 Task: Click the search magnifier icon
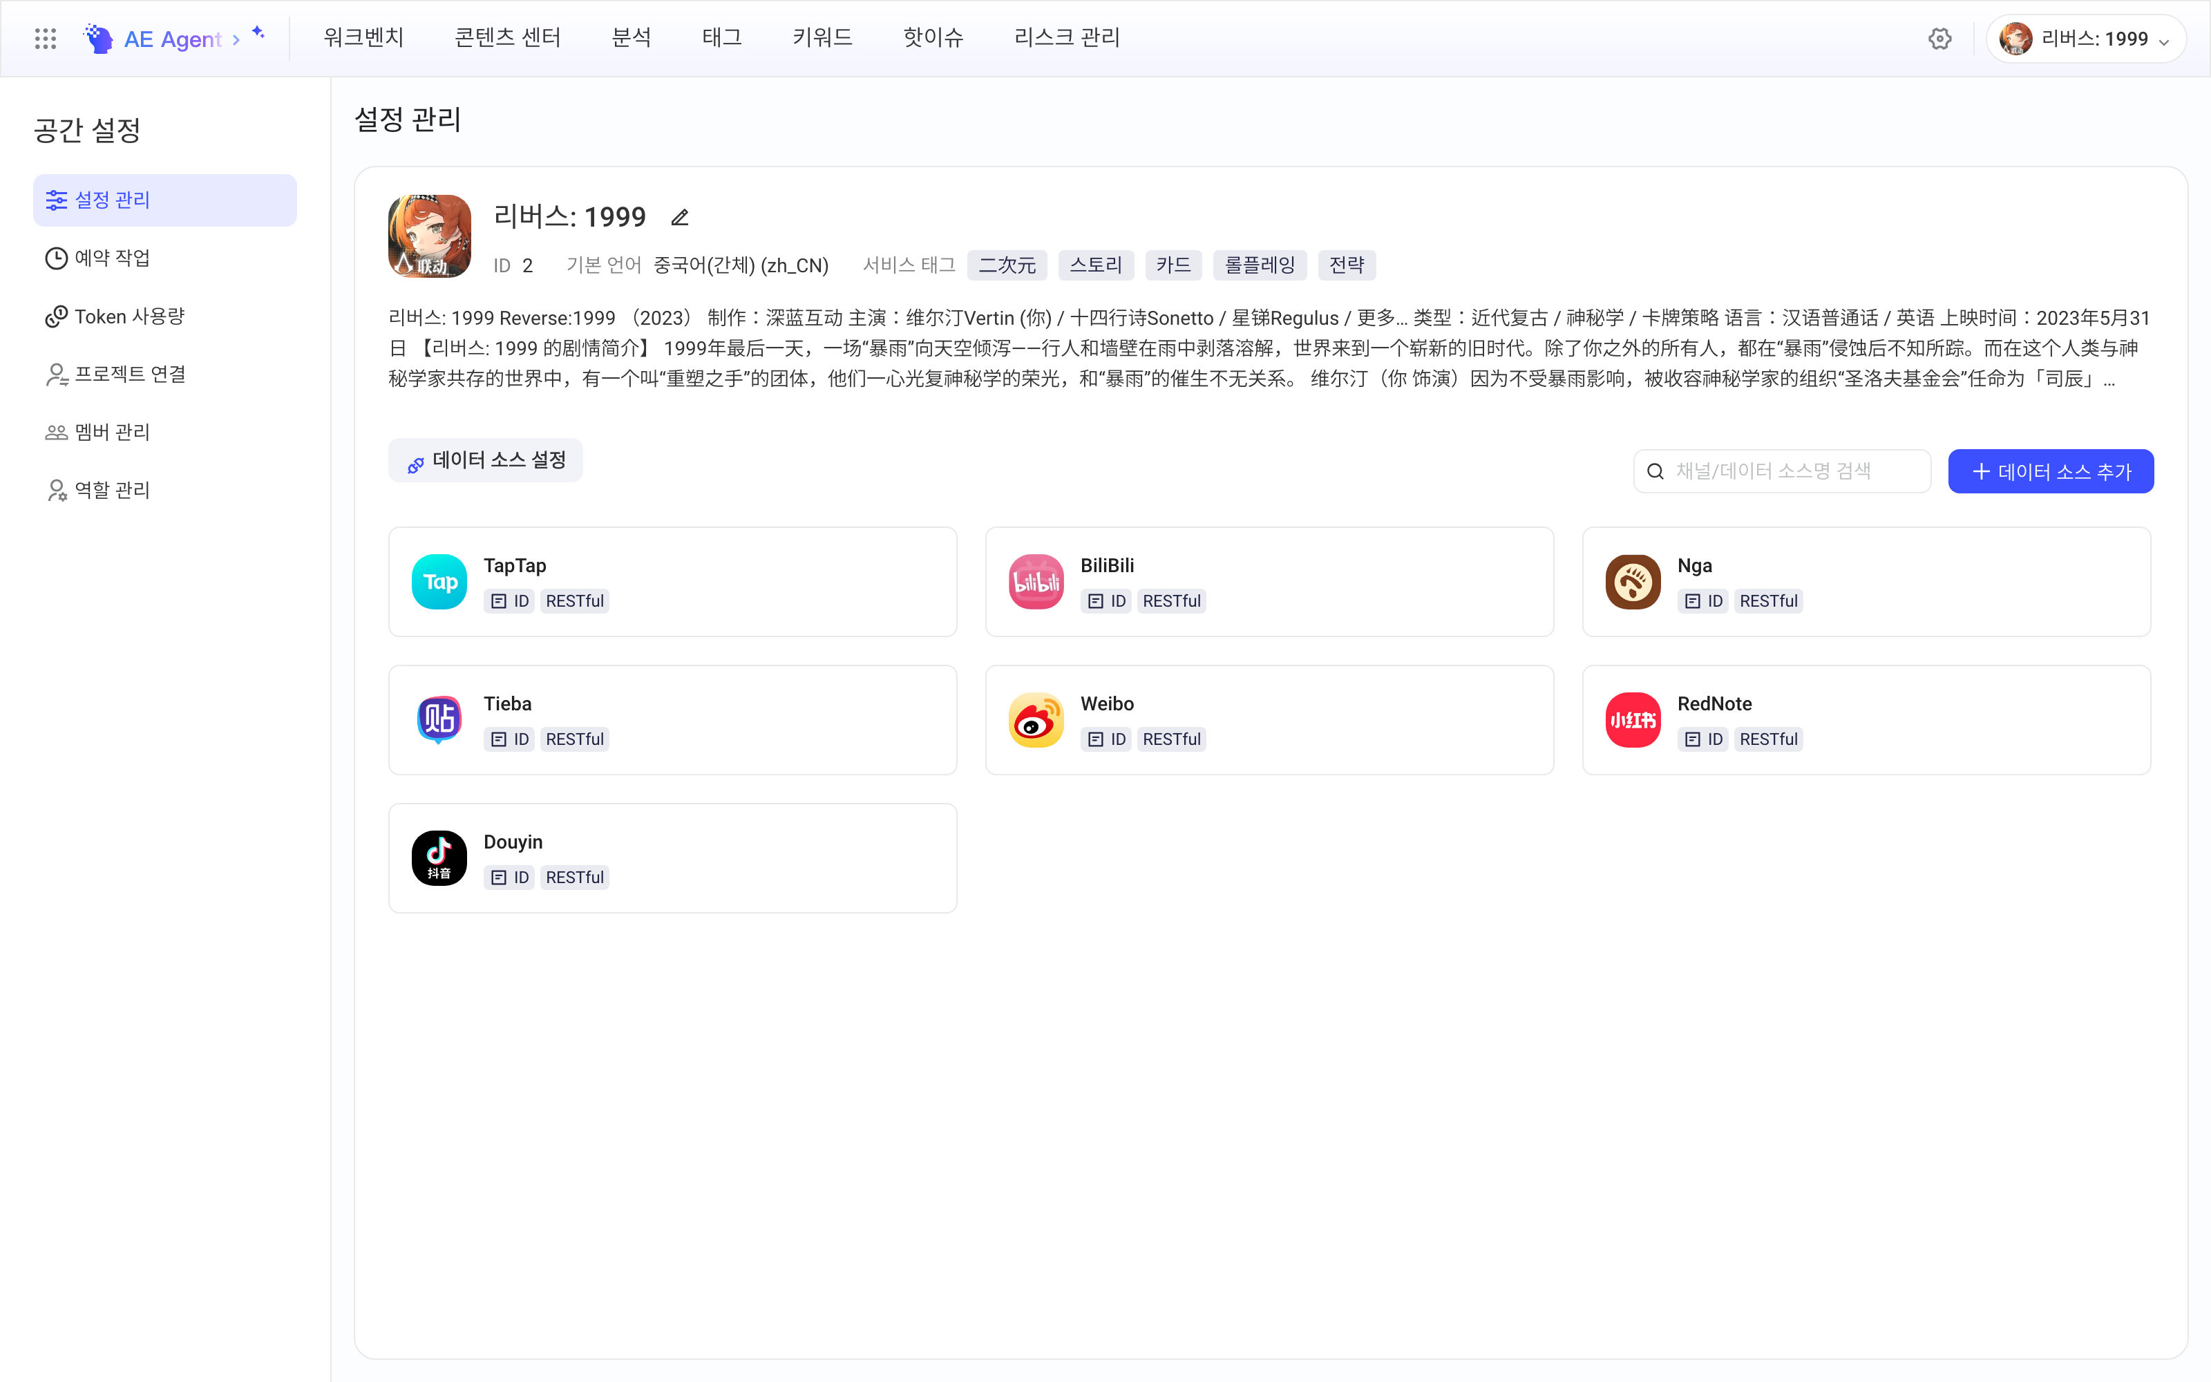tap(1655, 472)
